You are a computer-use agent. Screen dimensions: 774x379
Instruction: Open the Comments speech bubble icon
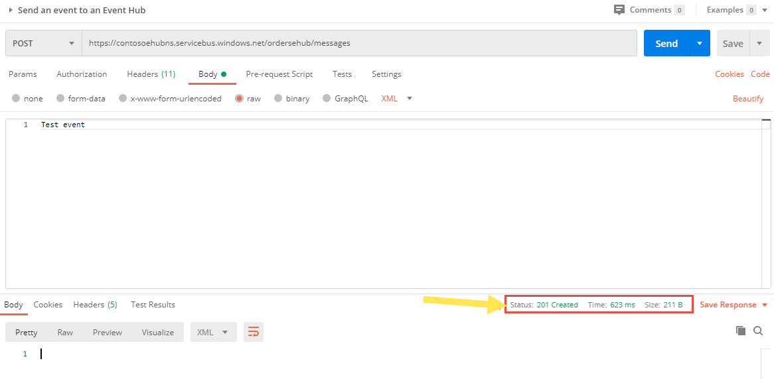coord(619,10)
